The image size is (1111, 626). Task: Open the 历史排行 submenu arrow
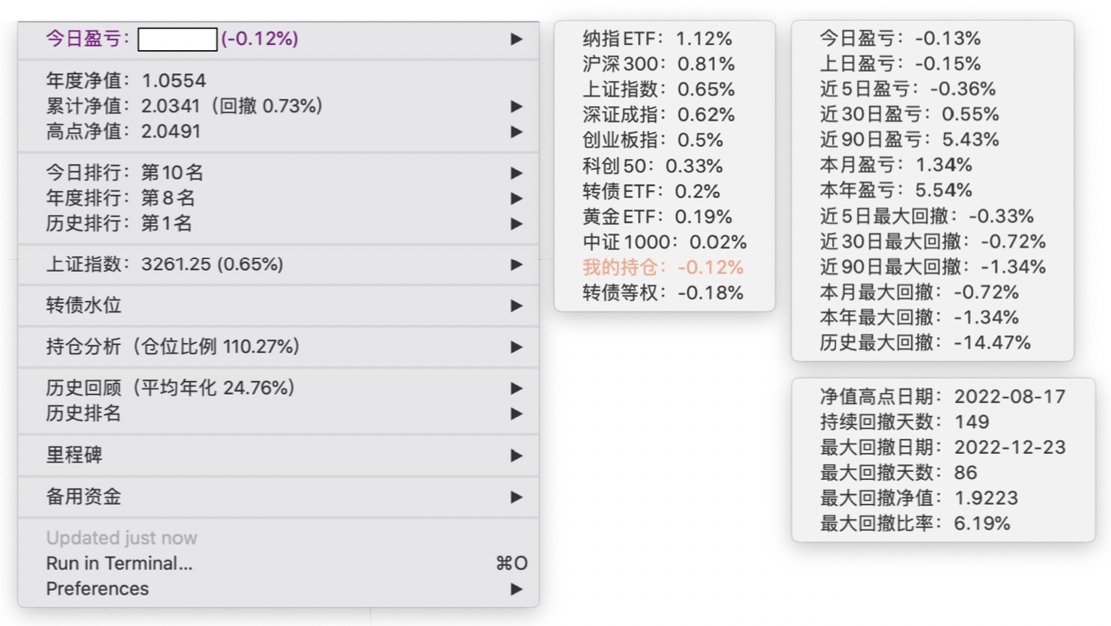coord(516,224)
